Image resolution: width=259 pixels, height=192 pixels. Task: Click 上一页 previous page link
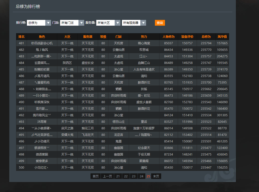click(x=108, y=176)
